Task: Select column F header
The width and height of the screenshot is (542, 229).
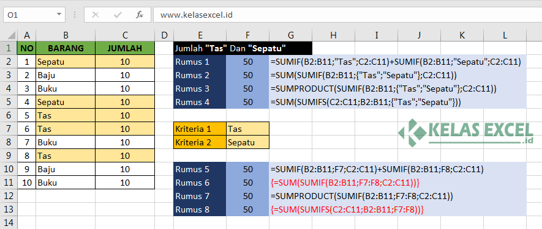Action: [x=247, y=35]
